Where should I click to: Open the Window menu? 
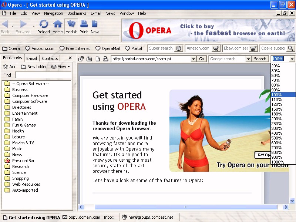(x=127, y=13)
